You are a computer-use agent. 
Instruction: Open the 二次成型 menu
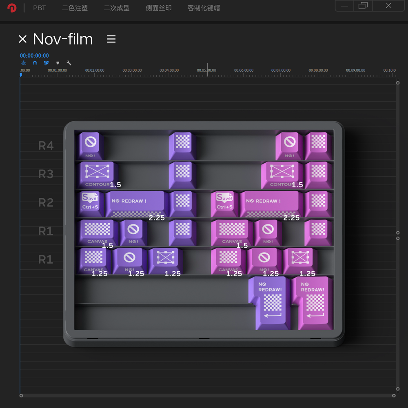(x=117, y=8)
